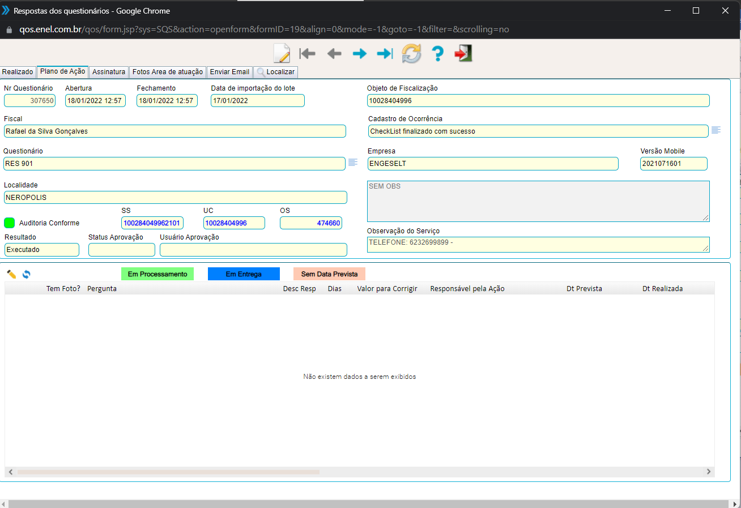This screenshot has width=741, height=508.
Task: Refresh the action plan grid
Action: [27, 274]
